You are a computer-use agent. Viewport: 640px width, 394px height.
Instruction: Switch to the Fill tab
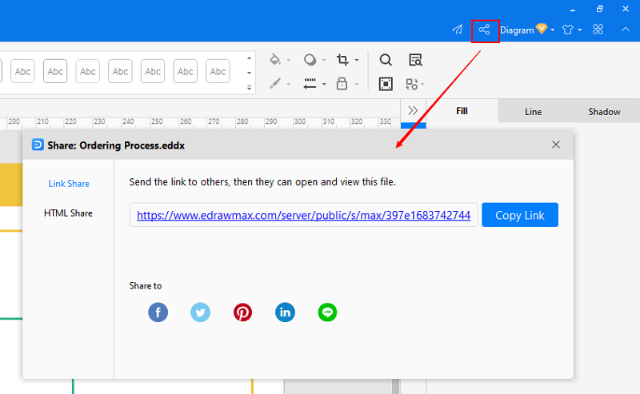(x=462, y=111)
